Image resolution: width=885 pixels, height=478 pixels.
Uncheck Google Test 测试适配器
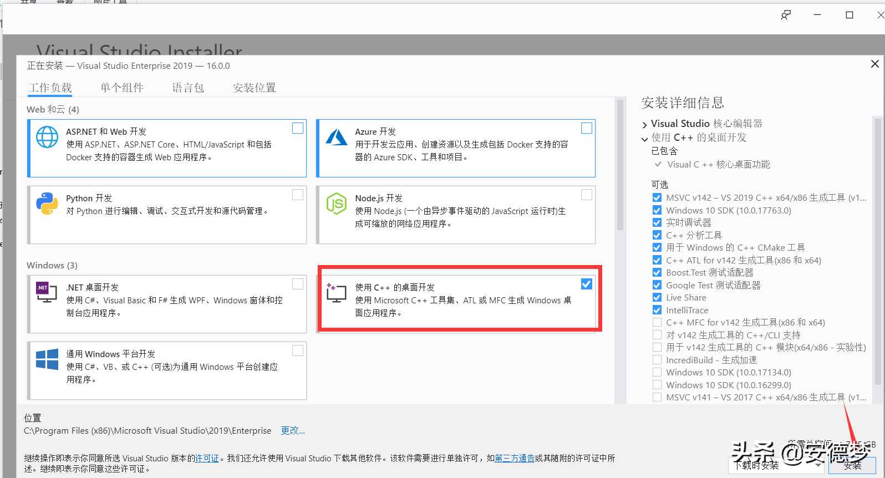657,285
